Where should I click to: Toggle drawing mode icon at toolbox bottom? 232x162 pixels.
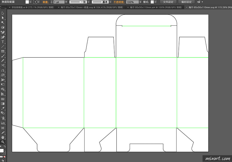[x=3, y=161]
